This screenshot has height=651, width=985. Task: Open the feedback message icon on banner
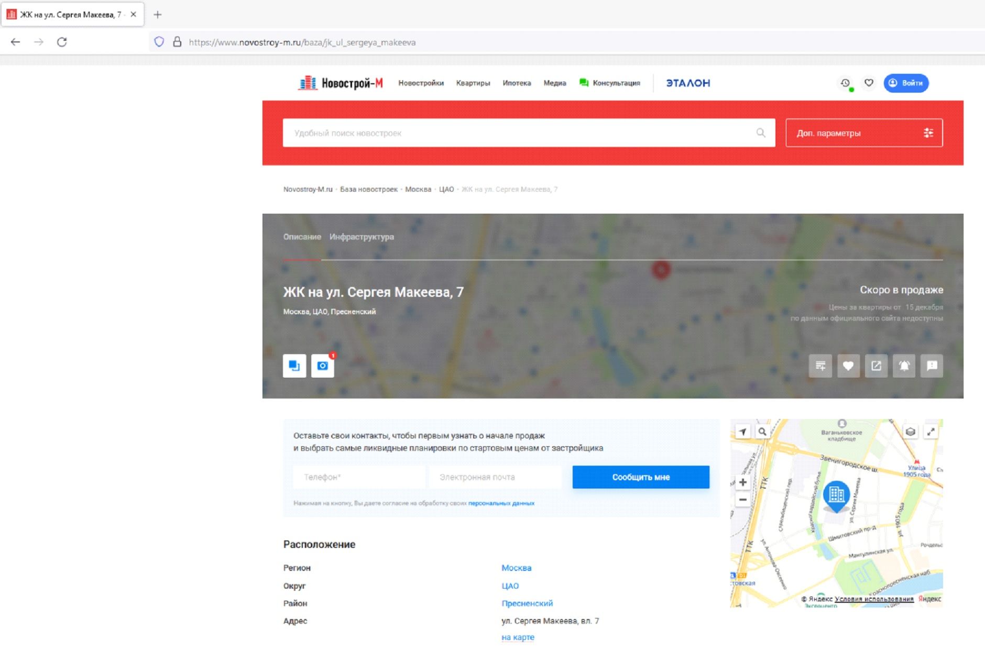tap(931, 366)
